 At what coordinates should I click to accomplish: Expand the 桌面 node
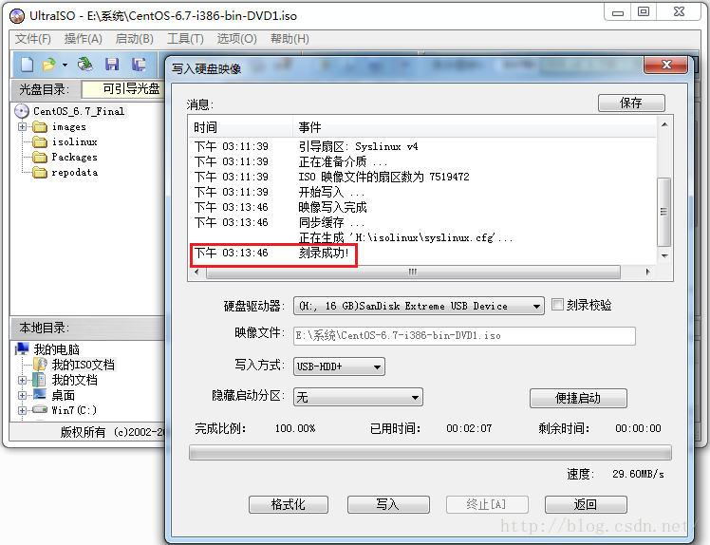point(22,396)
